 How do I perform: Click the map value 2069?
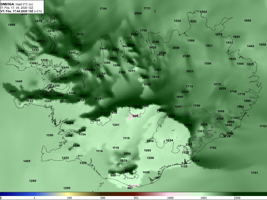pyautogui.click(x=138, y=13)
